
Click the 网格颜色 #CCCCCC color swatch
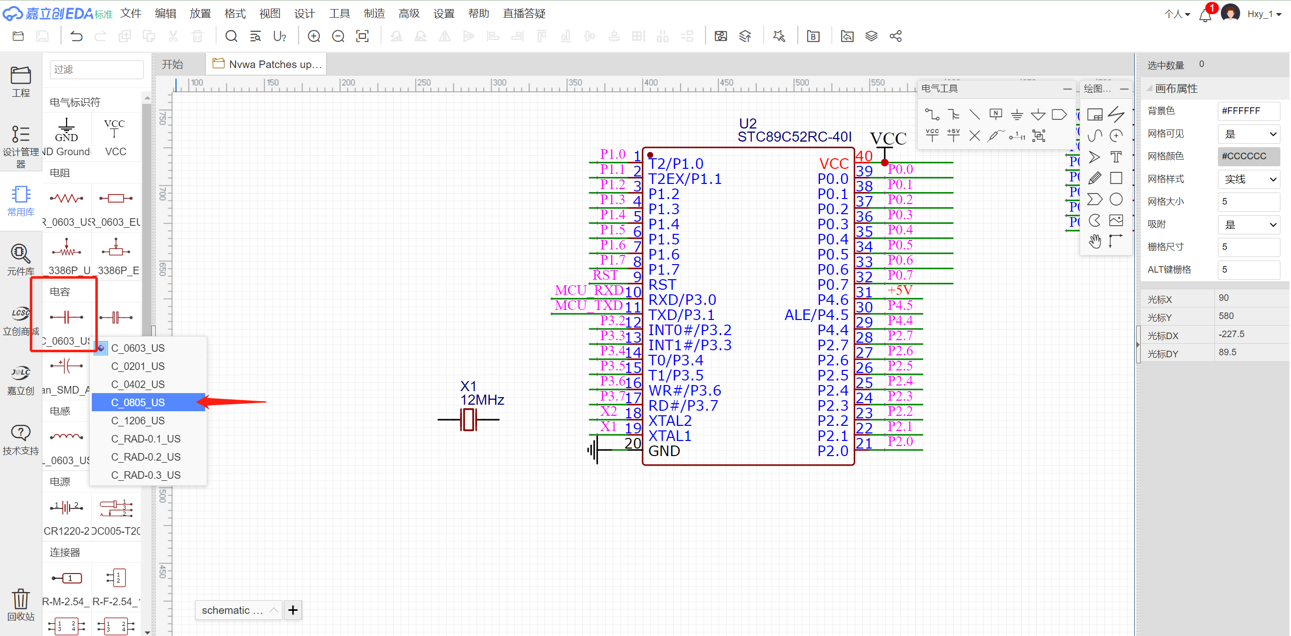pos(1249,156)
